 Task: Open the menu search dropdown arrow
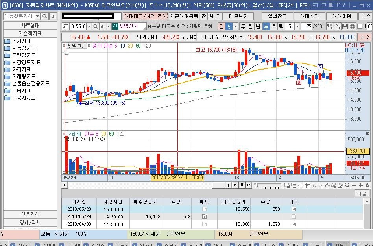click(38, 16)
